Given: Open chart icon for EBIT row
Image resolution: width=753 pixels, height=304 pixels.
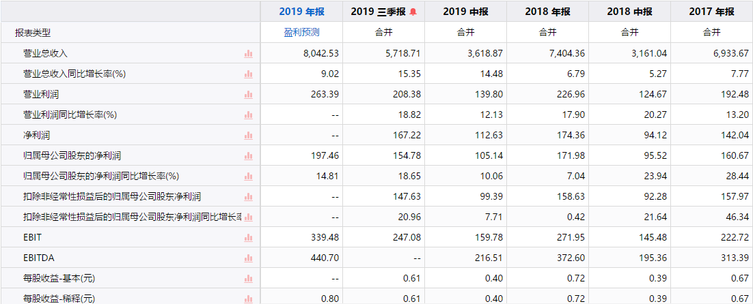Looking at the screenshot, I should [248, 237].
